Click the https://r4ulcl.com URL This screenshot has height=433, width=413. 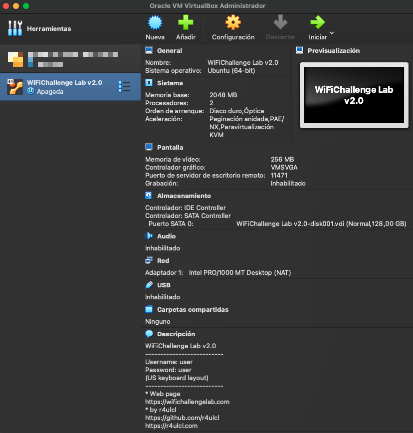coord(171,426)
